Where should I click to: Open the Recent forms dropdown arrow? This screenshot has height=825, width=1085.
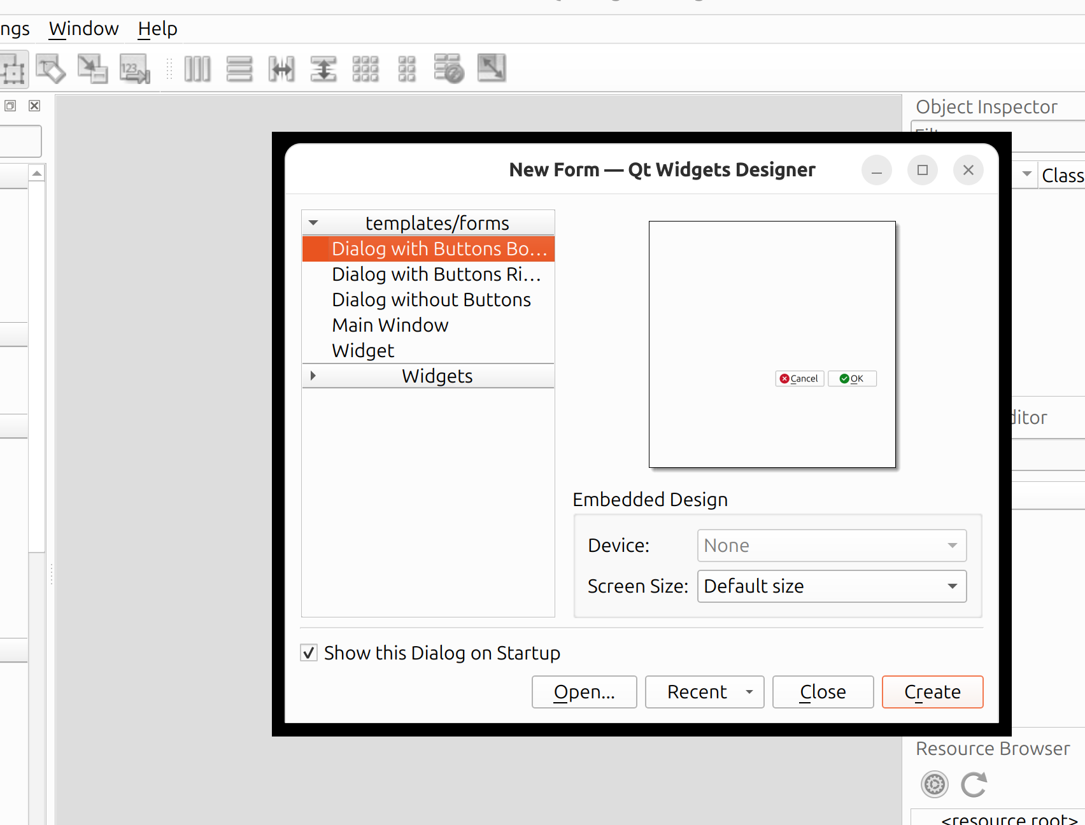[749, 692]
